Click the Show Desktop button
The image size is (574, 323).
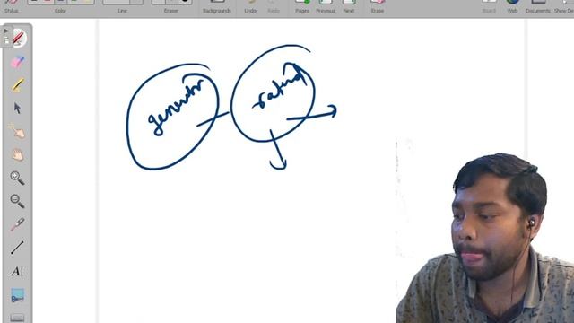[x=564, y=6]
